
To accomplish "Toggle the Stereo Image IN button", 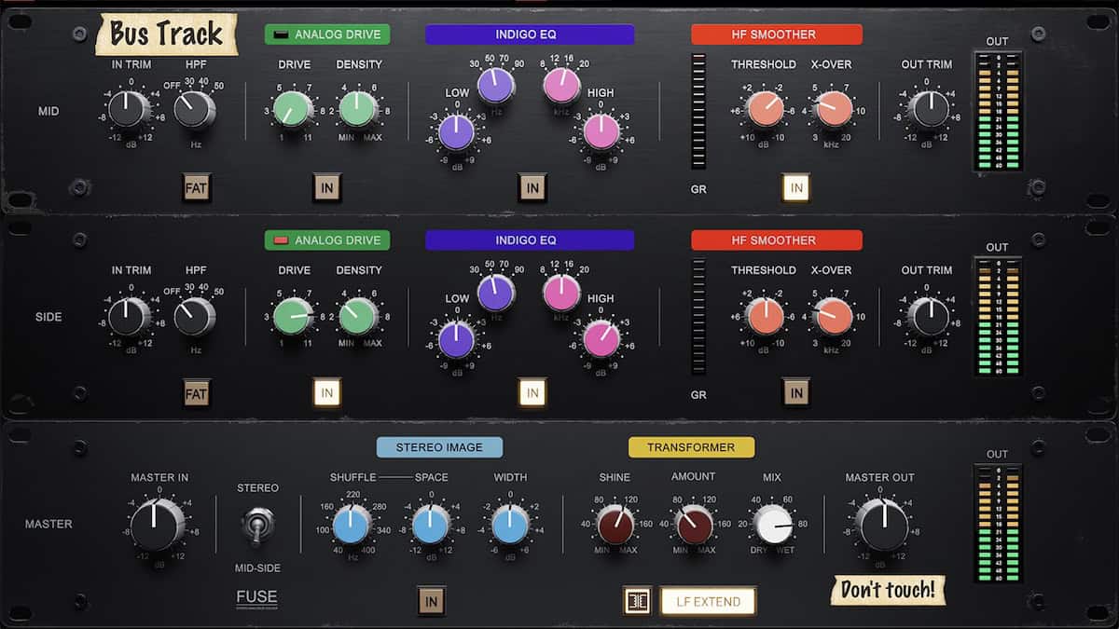I will 431,601.
